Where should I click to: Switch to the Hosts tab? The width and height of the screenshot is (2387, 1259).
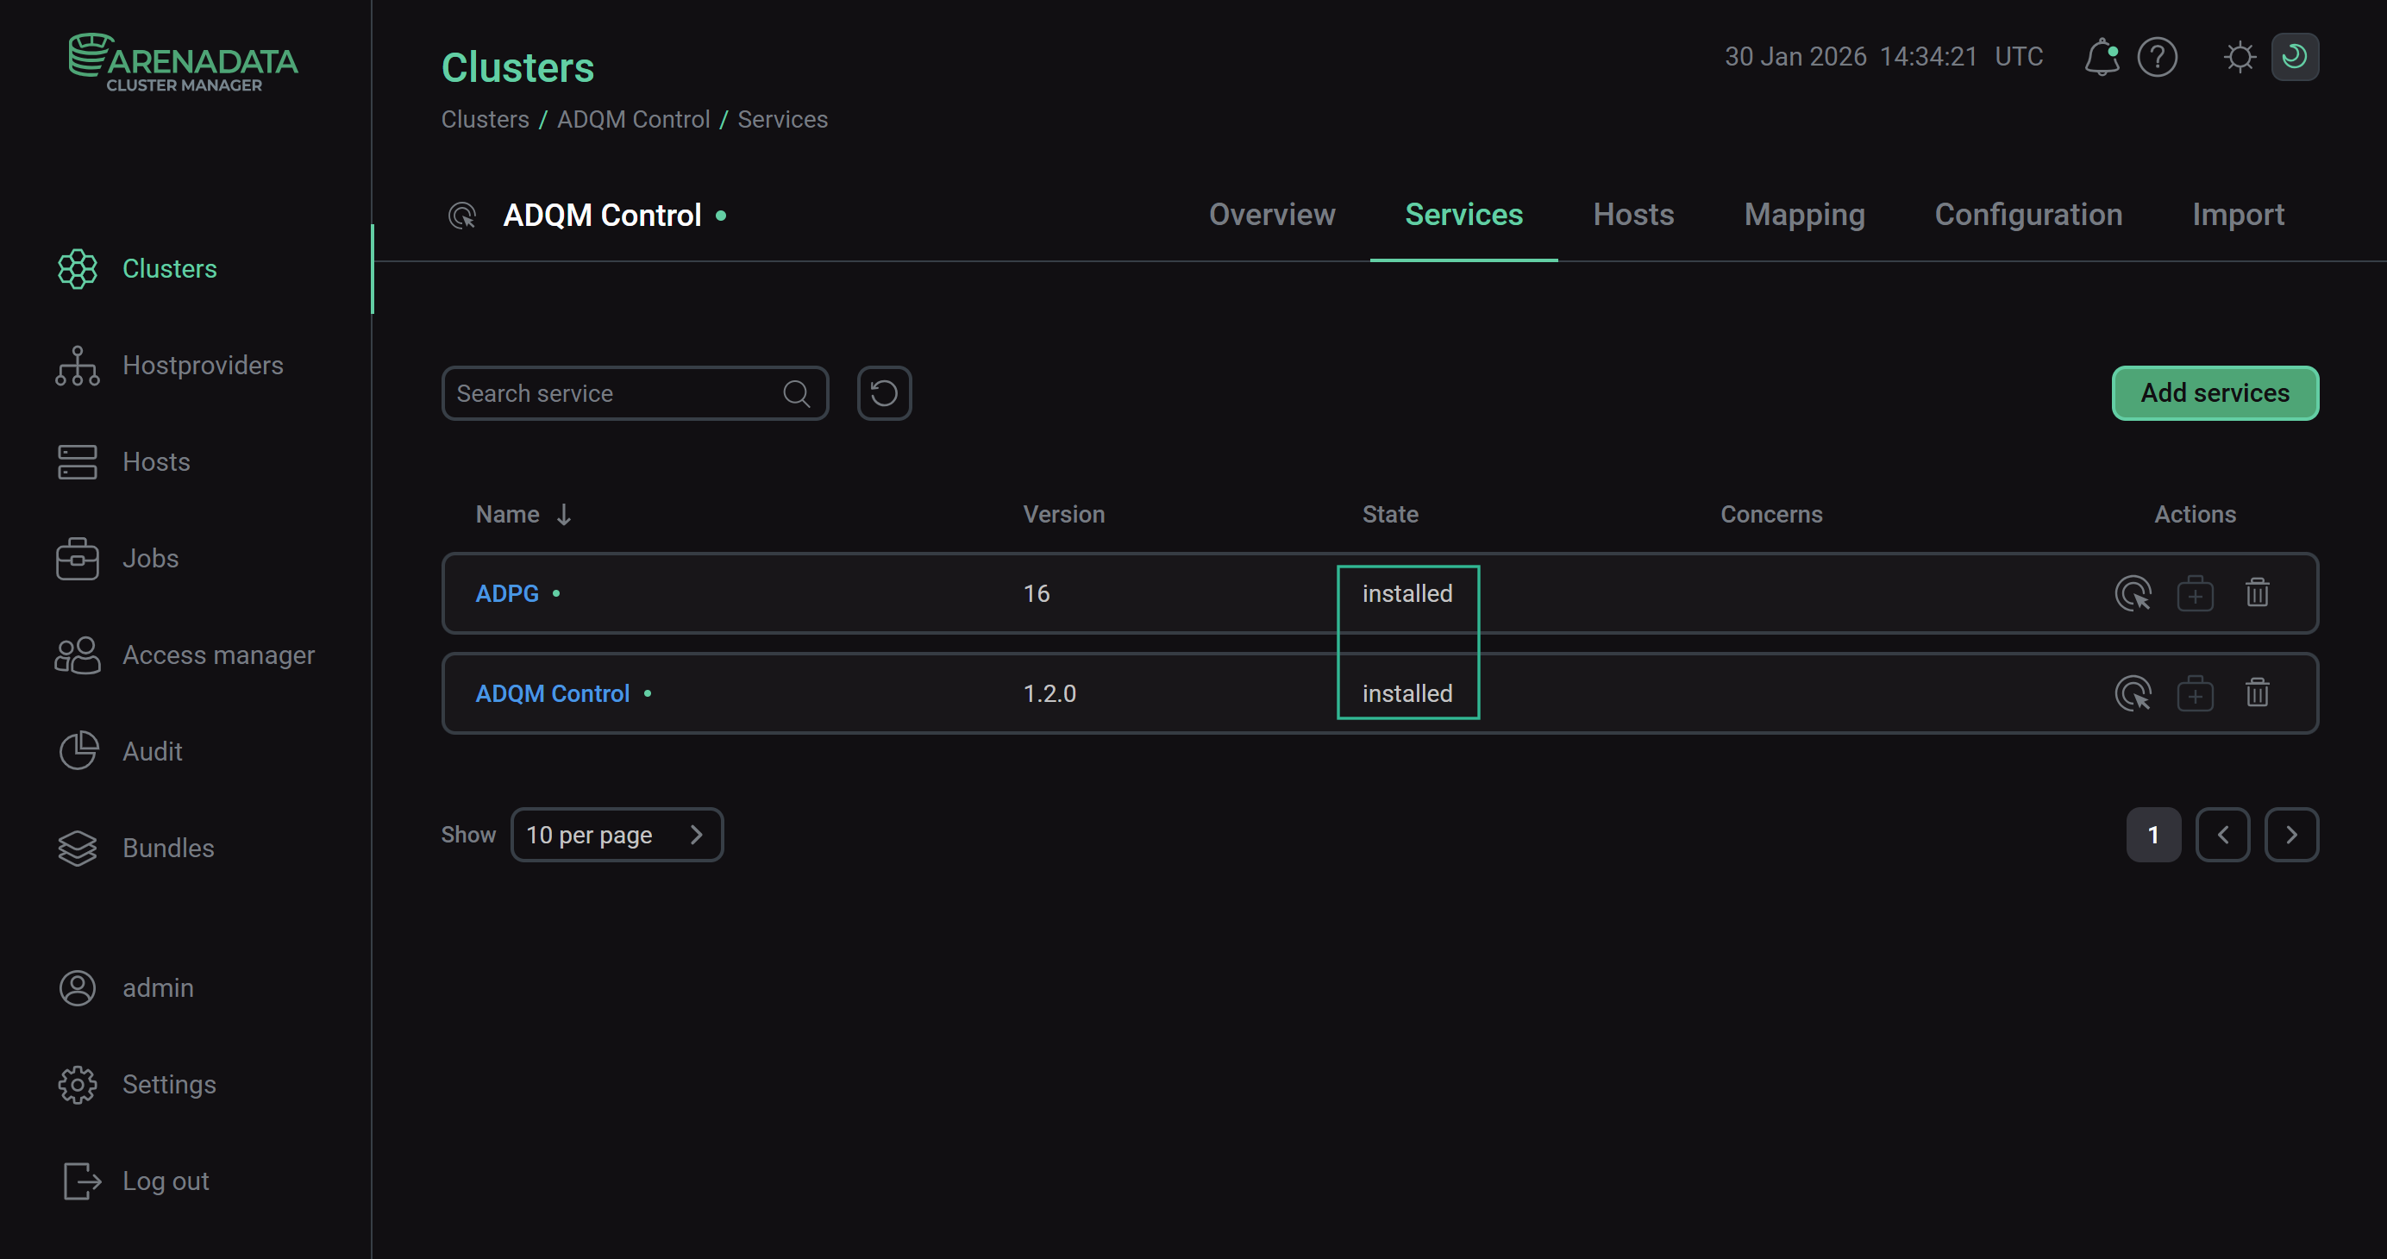(x=1632, y=214)
